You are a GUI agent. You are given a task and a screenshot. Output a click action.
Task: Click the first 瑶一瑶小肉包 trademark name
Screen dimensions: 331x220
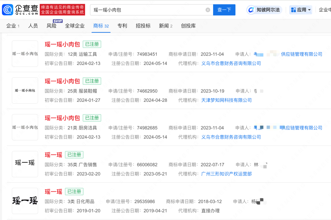[62, 44]
